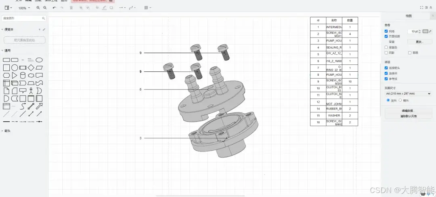Adjust the 10 pt grid size stepper
The width and height of the screenshot is (436, 197).
420,31
